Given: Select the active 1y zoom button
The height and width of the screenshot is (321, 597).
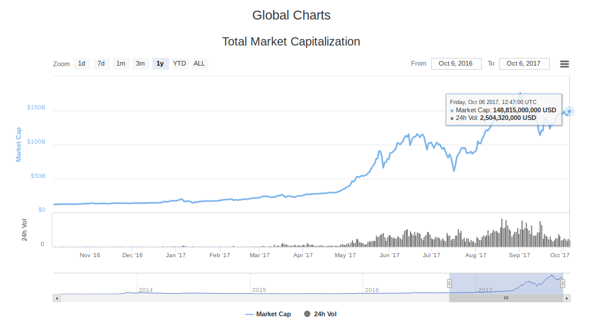Looking at the screenshot, I should (x=160, y=64).
